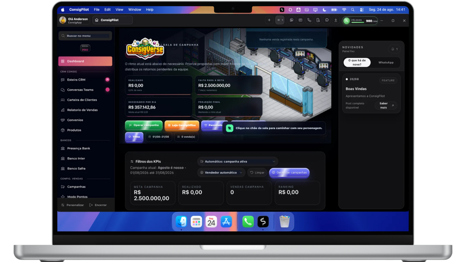Click the Limpar filters button
This screenshot has width=466, height=262.
pyautogui.click(x=257, y=173)
